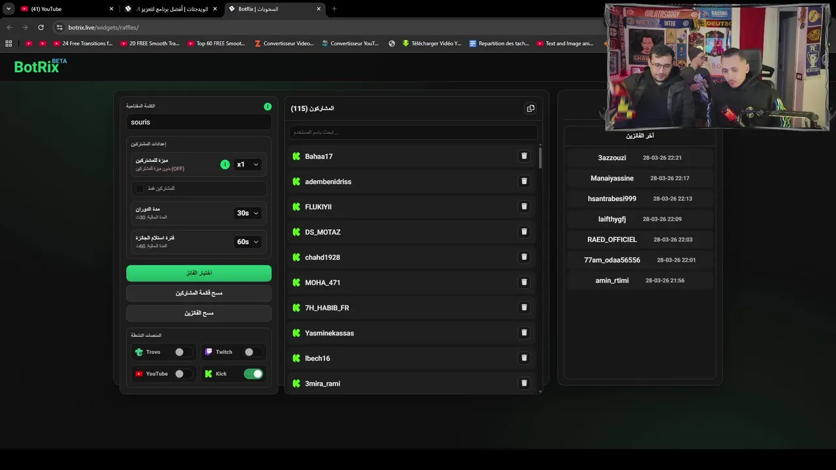
Task: Open Text and Image ani... bookmark
Action: [565, 44]
